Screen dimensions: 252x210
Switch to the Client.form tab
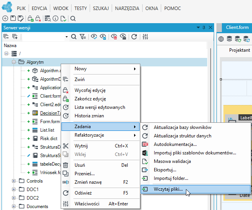[x=237, y=27]
